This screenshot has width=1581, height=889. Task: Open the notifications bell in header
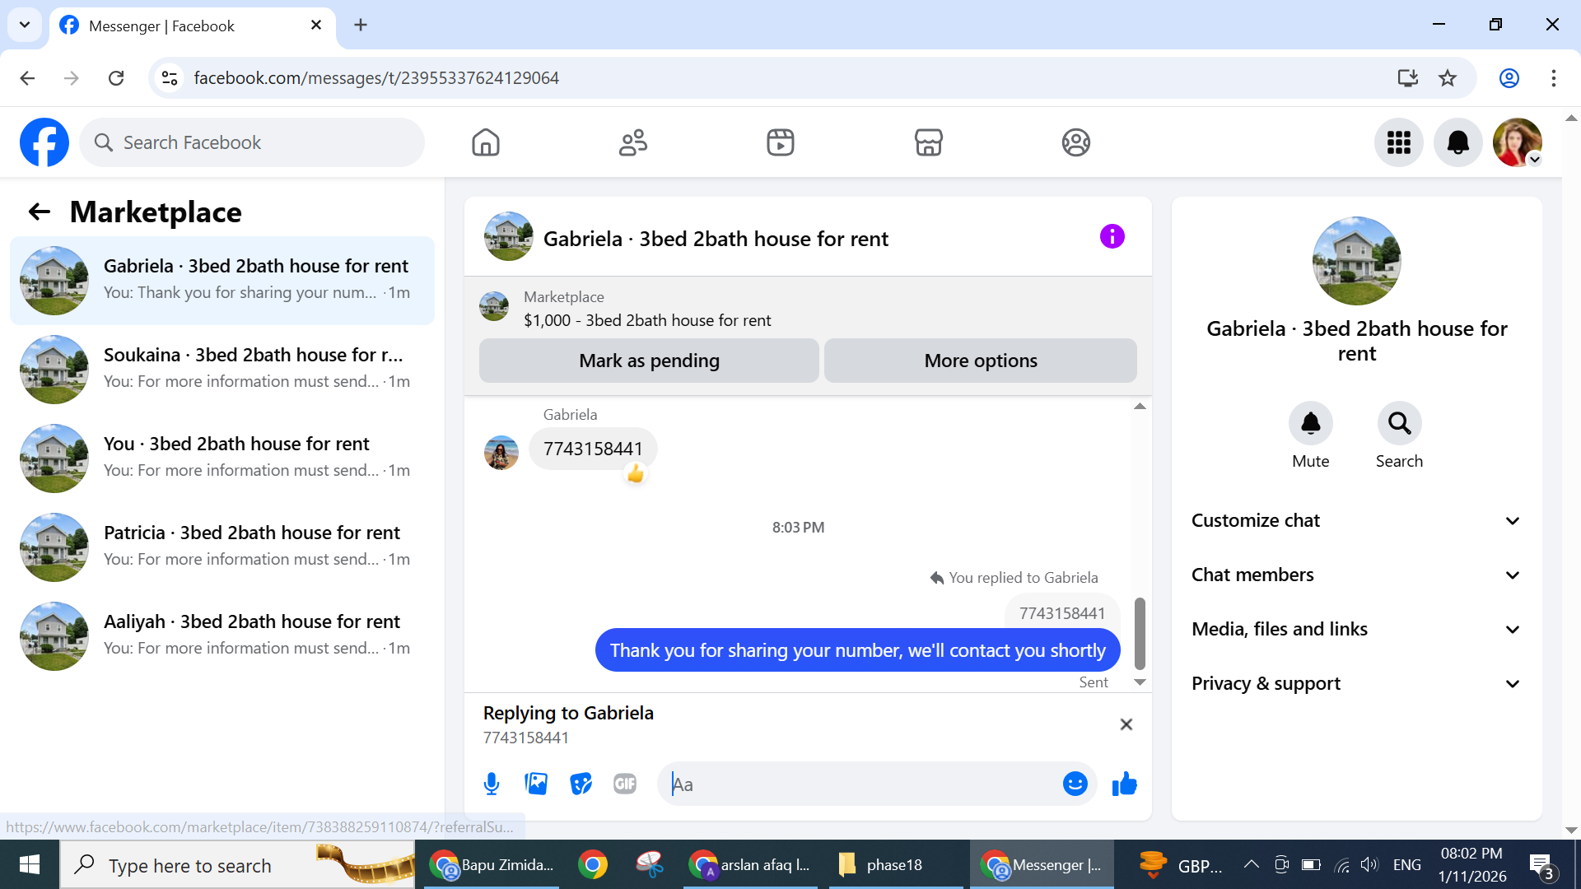[1458, 142]
